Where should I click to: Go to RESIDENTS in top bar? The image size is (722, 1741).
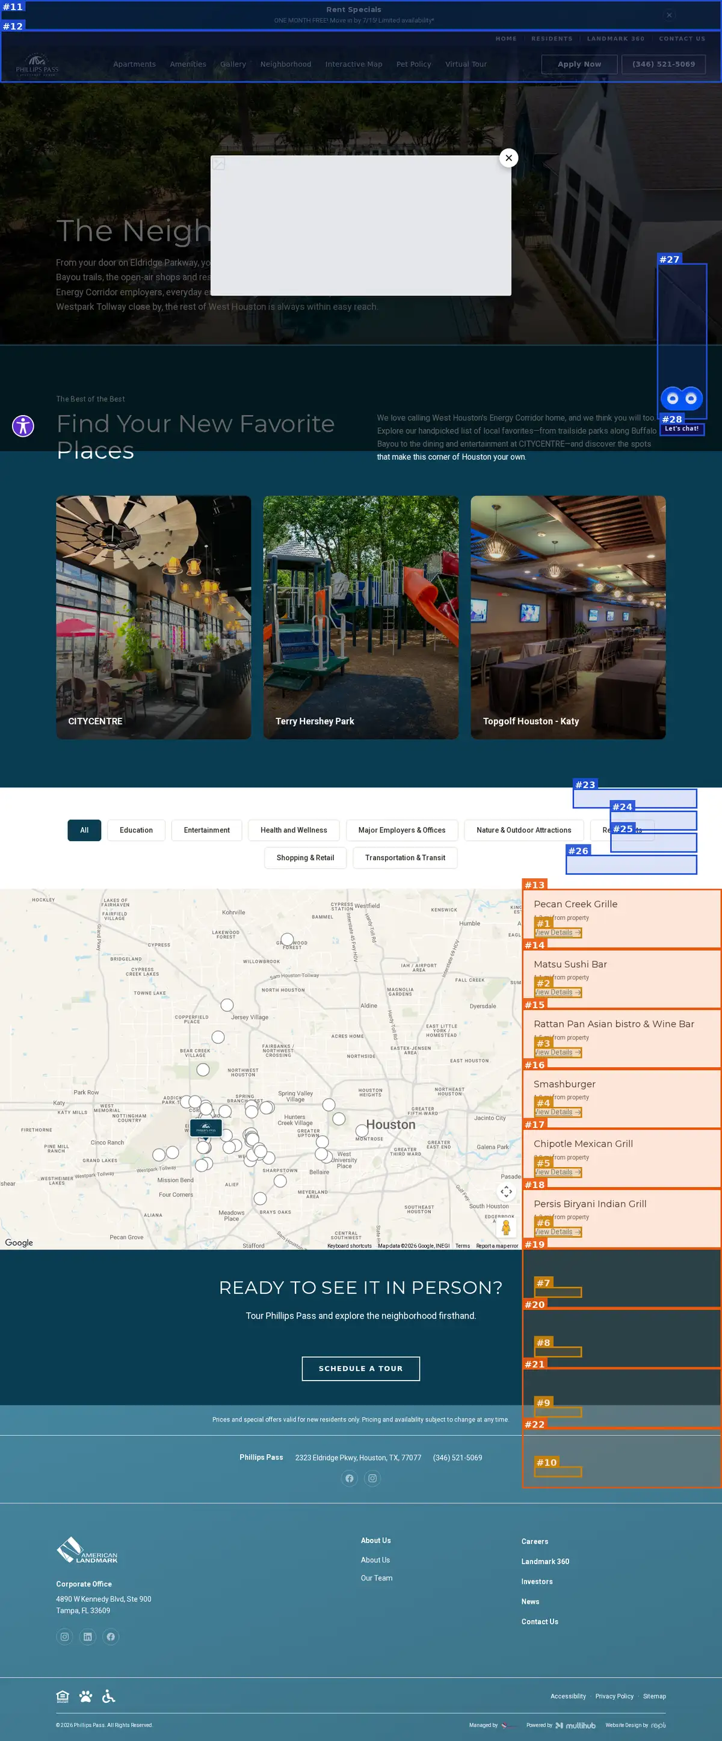552,39
